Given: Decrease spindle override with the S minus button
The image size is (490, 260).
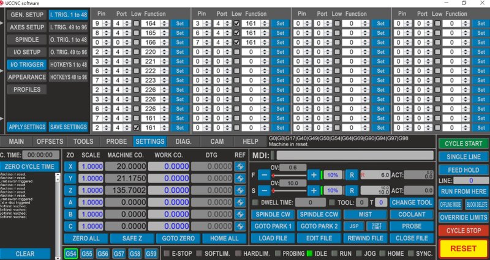Looking at the screenshot, I should point(265,190).
